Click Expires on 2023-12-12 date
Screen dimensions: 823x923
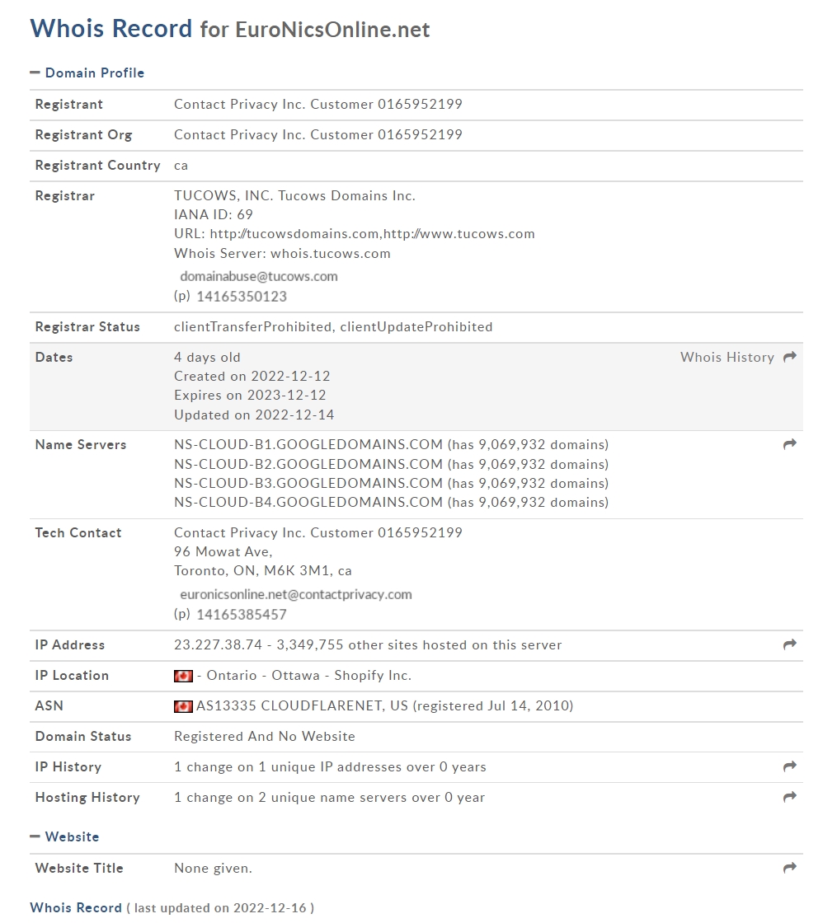pos(250,395)
